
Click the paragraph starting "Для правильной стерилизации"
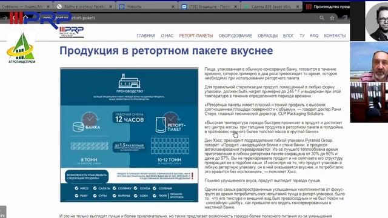273,91
